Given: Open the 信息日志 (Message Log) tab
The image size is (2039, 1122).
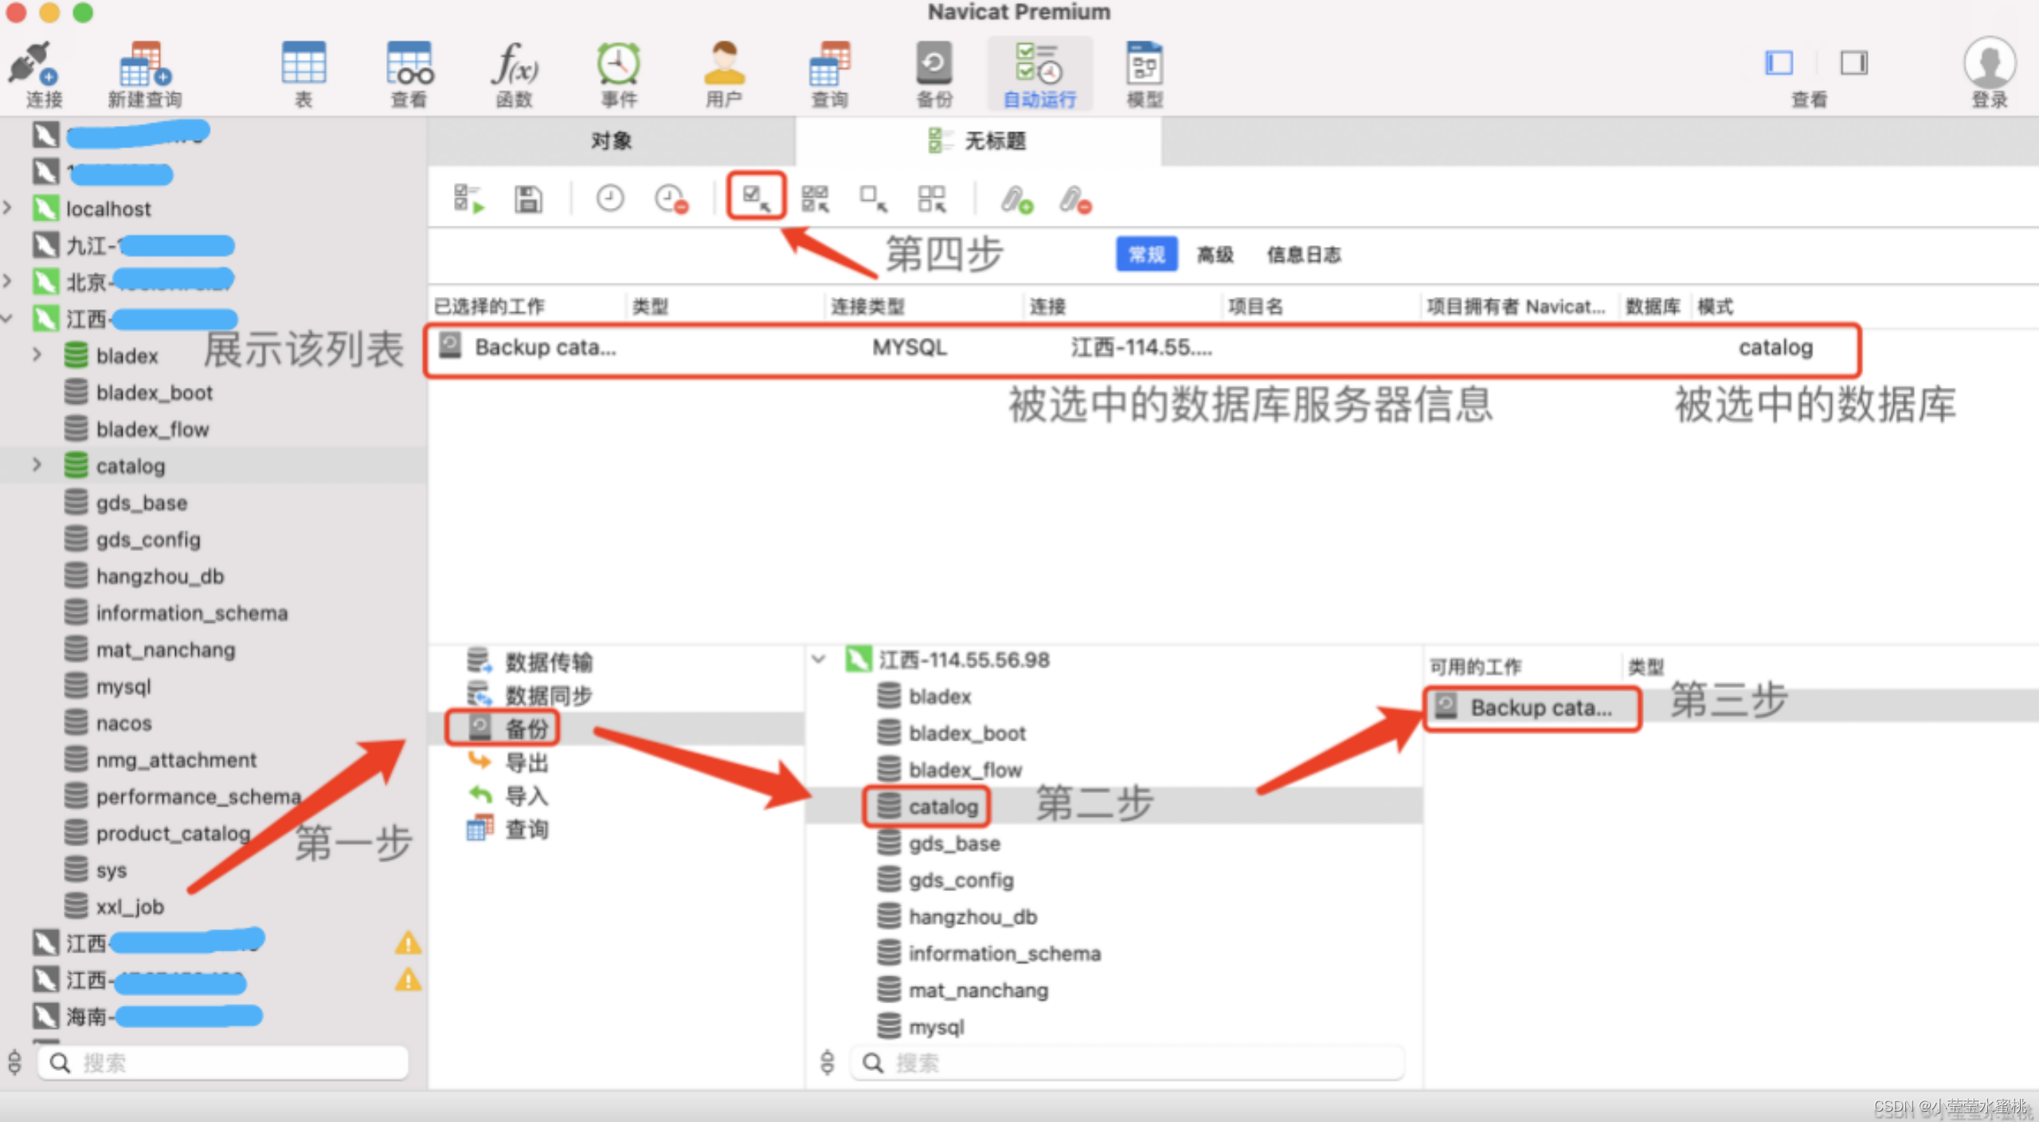Looking at the screenshot, I should tap(1304, 255).
